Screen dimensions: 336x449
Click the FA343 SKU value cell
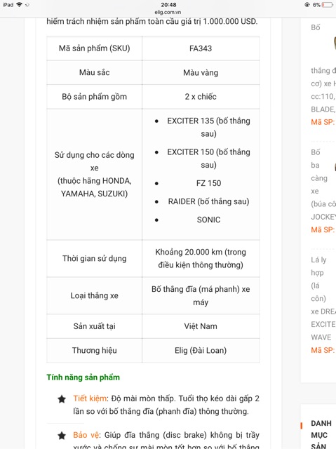pos(201,48)
